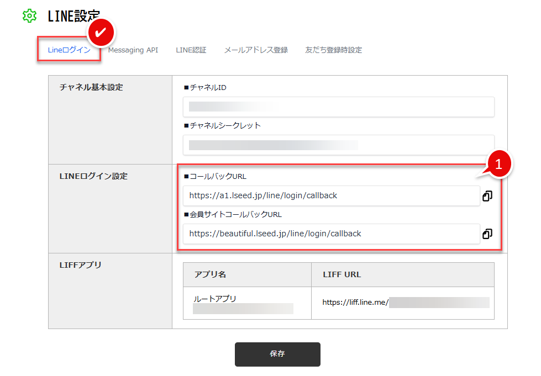Click the コールバックURL text field
The height and width of the screenshot is (376, 541).
pyautogui.click(x=332, y=196)
